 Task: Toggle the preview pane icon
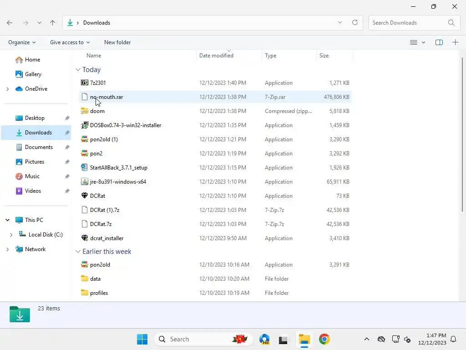439,42
